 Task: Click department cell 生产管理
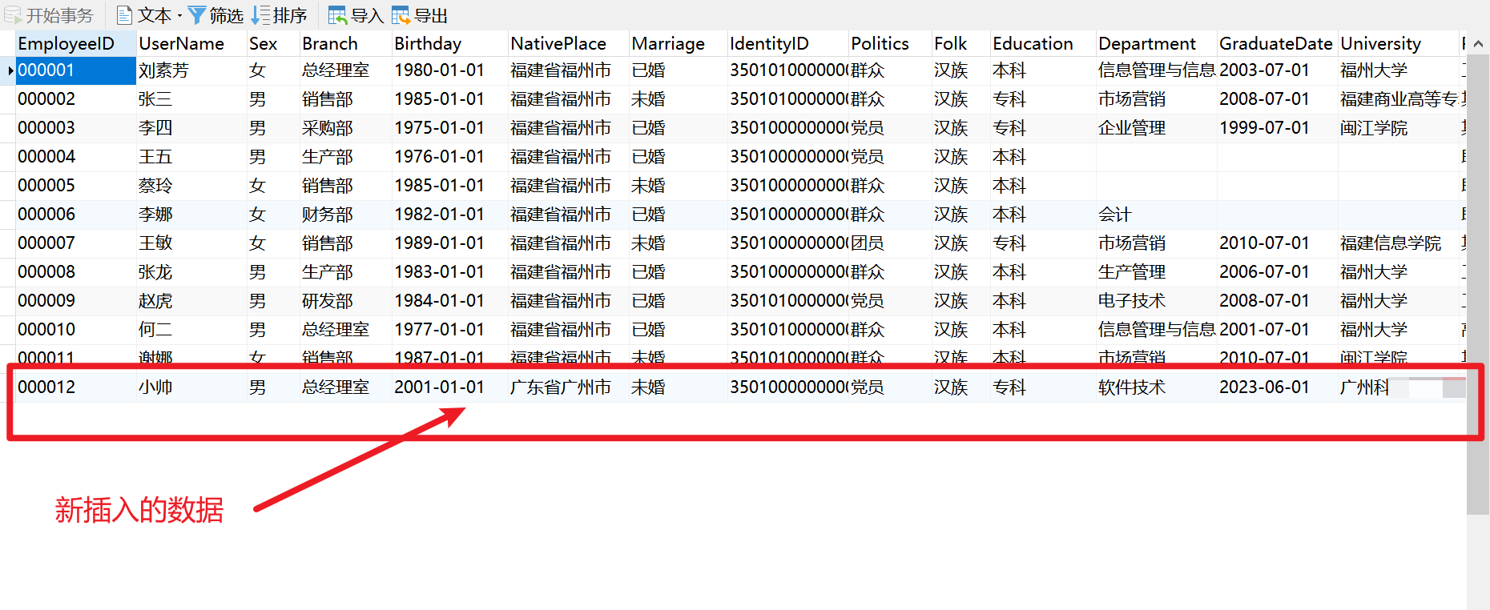pyautogui.click(x=1157, y=272)
